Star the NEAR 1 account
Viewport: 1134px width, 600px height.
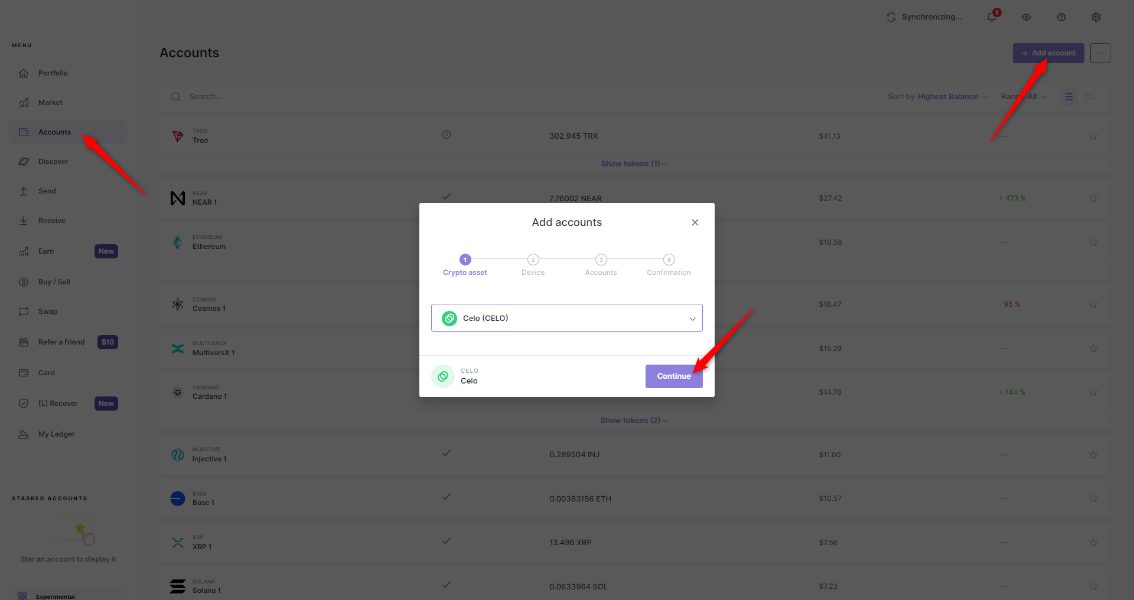tap(1093, 198)
